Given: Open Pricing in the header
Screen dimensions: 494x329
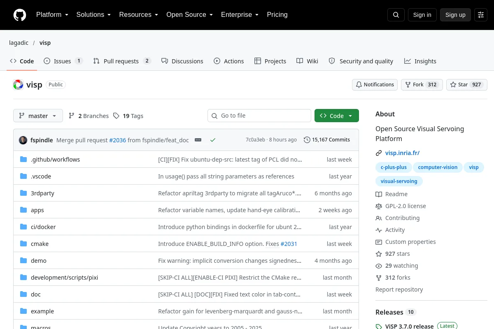Looking at the screenshot, I should click(x=277, y=14).
